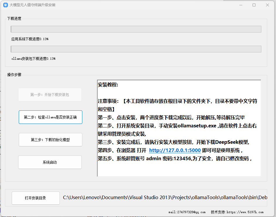
Task: Click the ollama安装包下载进度0.13% label
Action: pyautogui.click(x=33, y=59)
